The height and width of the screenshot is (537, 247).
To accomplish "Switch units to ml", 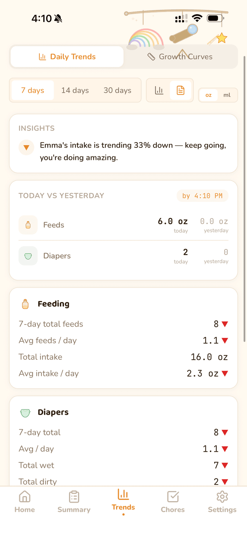I will pyautogui.click(x=227, y=95).
